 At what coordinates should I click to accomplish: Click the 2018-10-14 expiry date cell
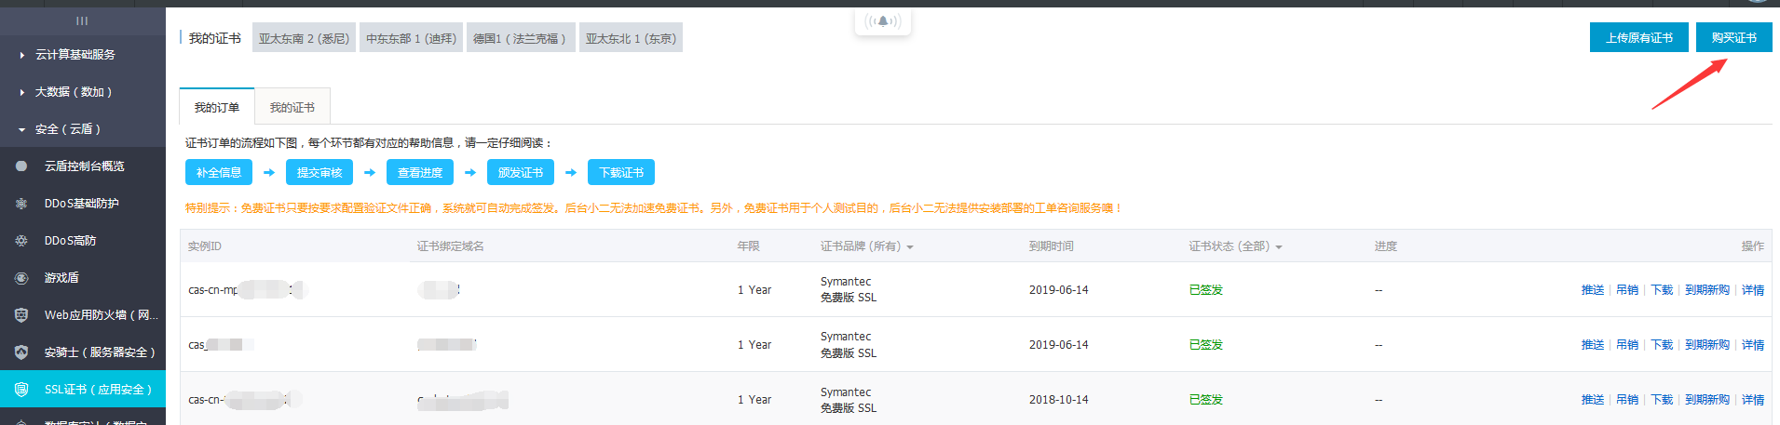1059,400
